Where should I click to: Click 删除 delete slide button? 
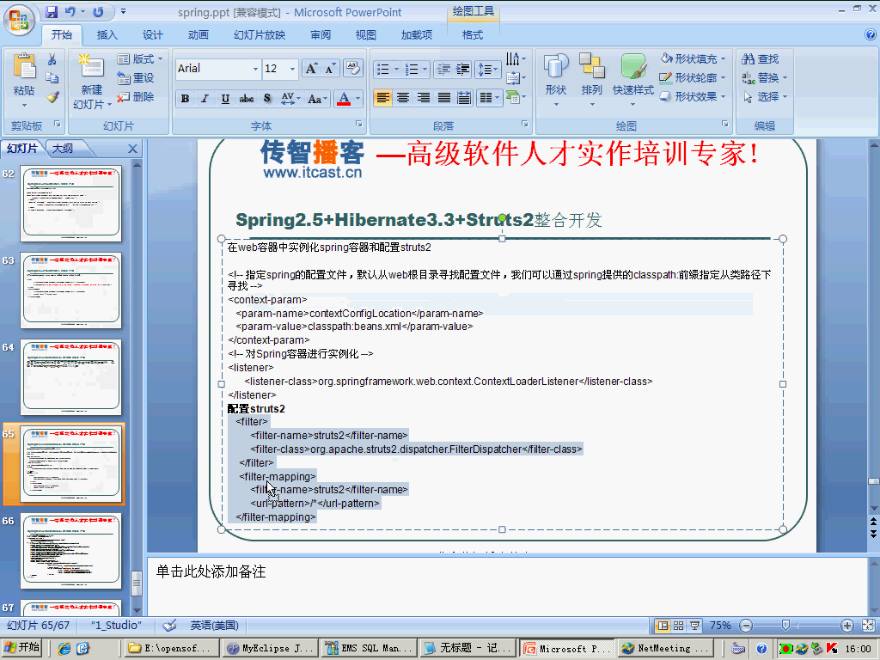coord(135,96)
